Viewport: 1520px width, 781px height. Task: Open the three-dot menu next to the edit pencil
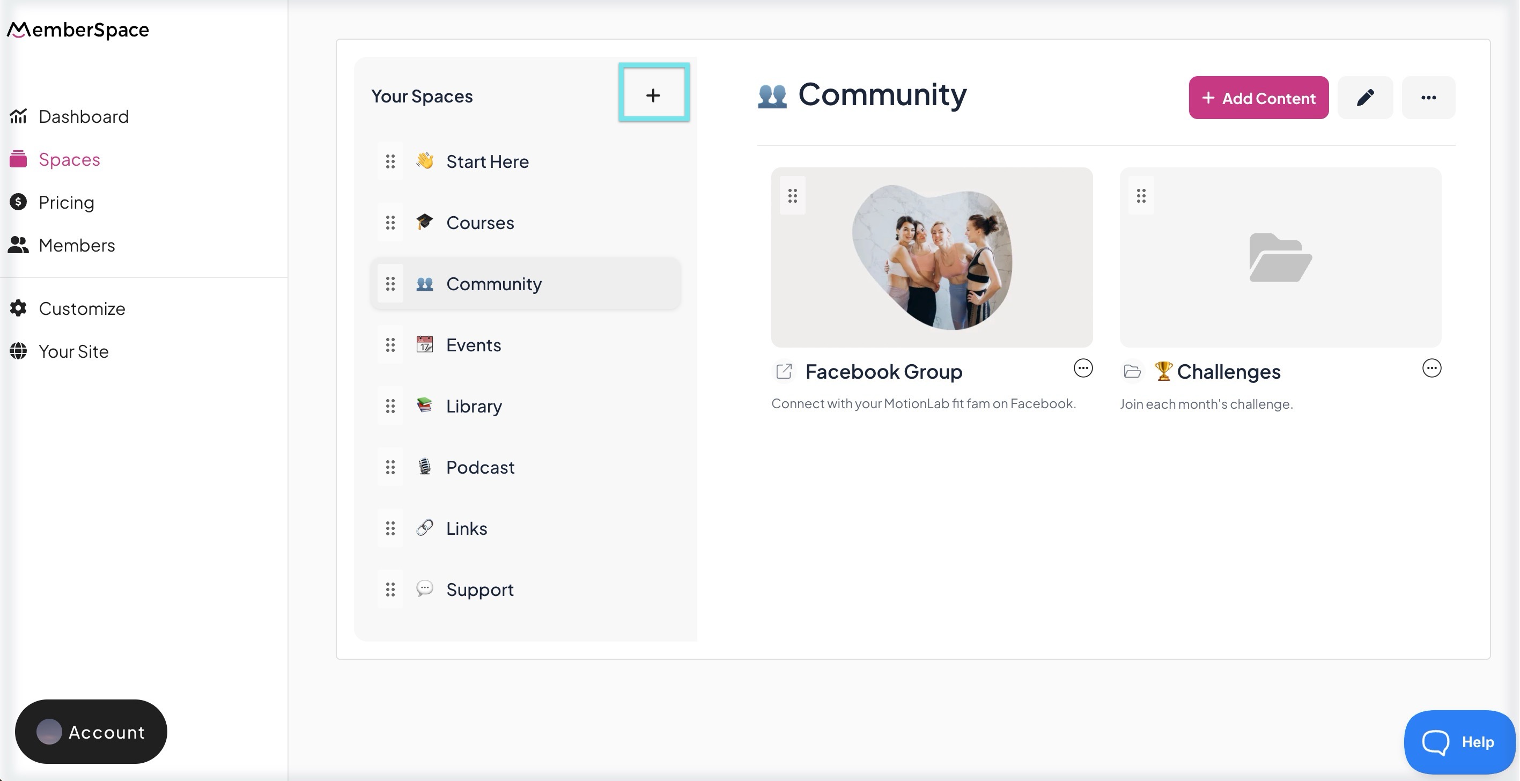pyautogui.click(x=1428, y=98)
